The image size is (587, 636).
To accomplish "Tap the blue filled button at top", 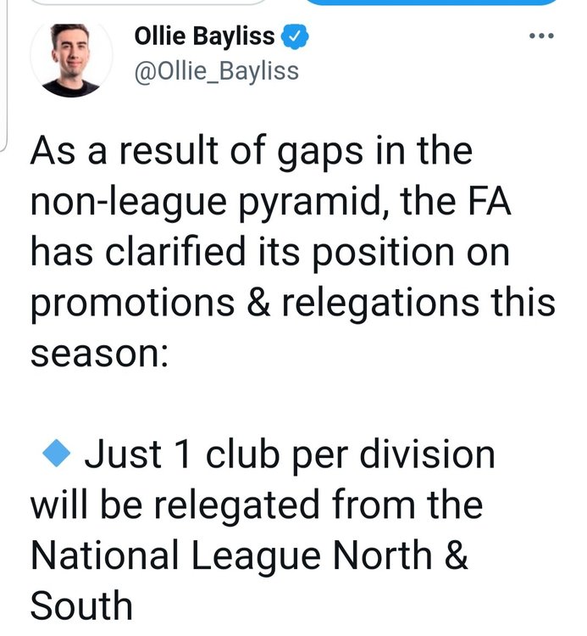I will click(x=430, y=2).
